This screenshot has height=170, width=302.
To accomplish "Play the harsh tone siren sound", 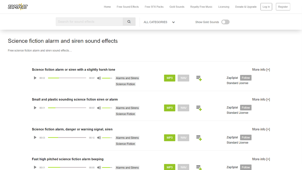I will pyautogui.click(x=35, y=78).
